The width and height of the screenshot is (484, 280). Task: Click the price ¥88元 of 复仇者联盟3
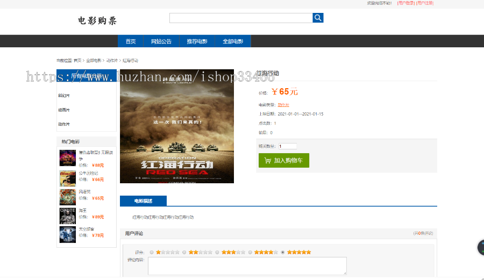point(98,166)
